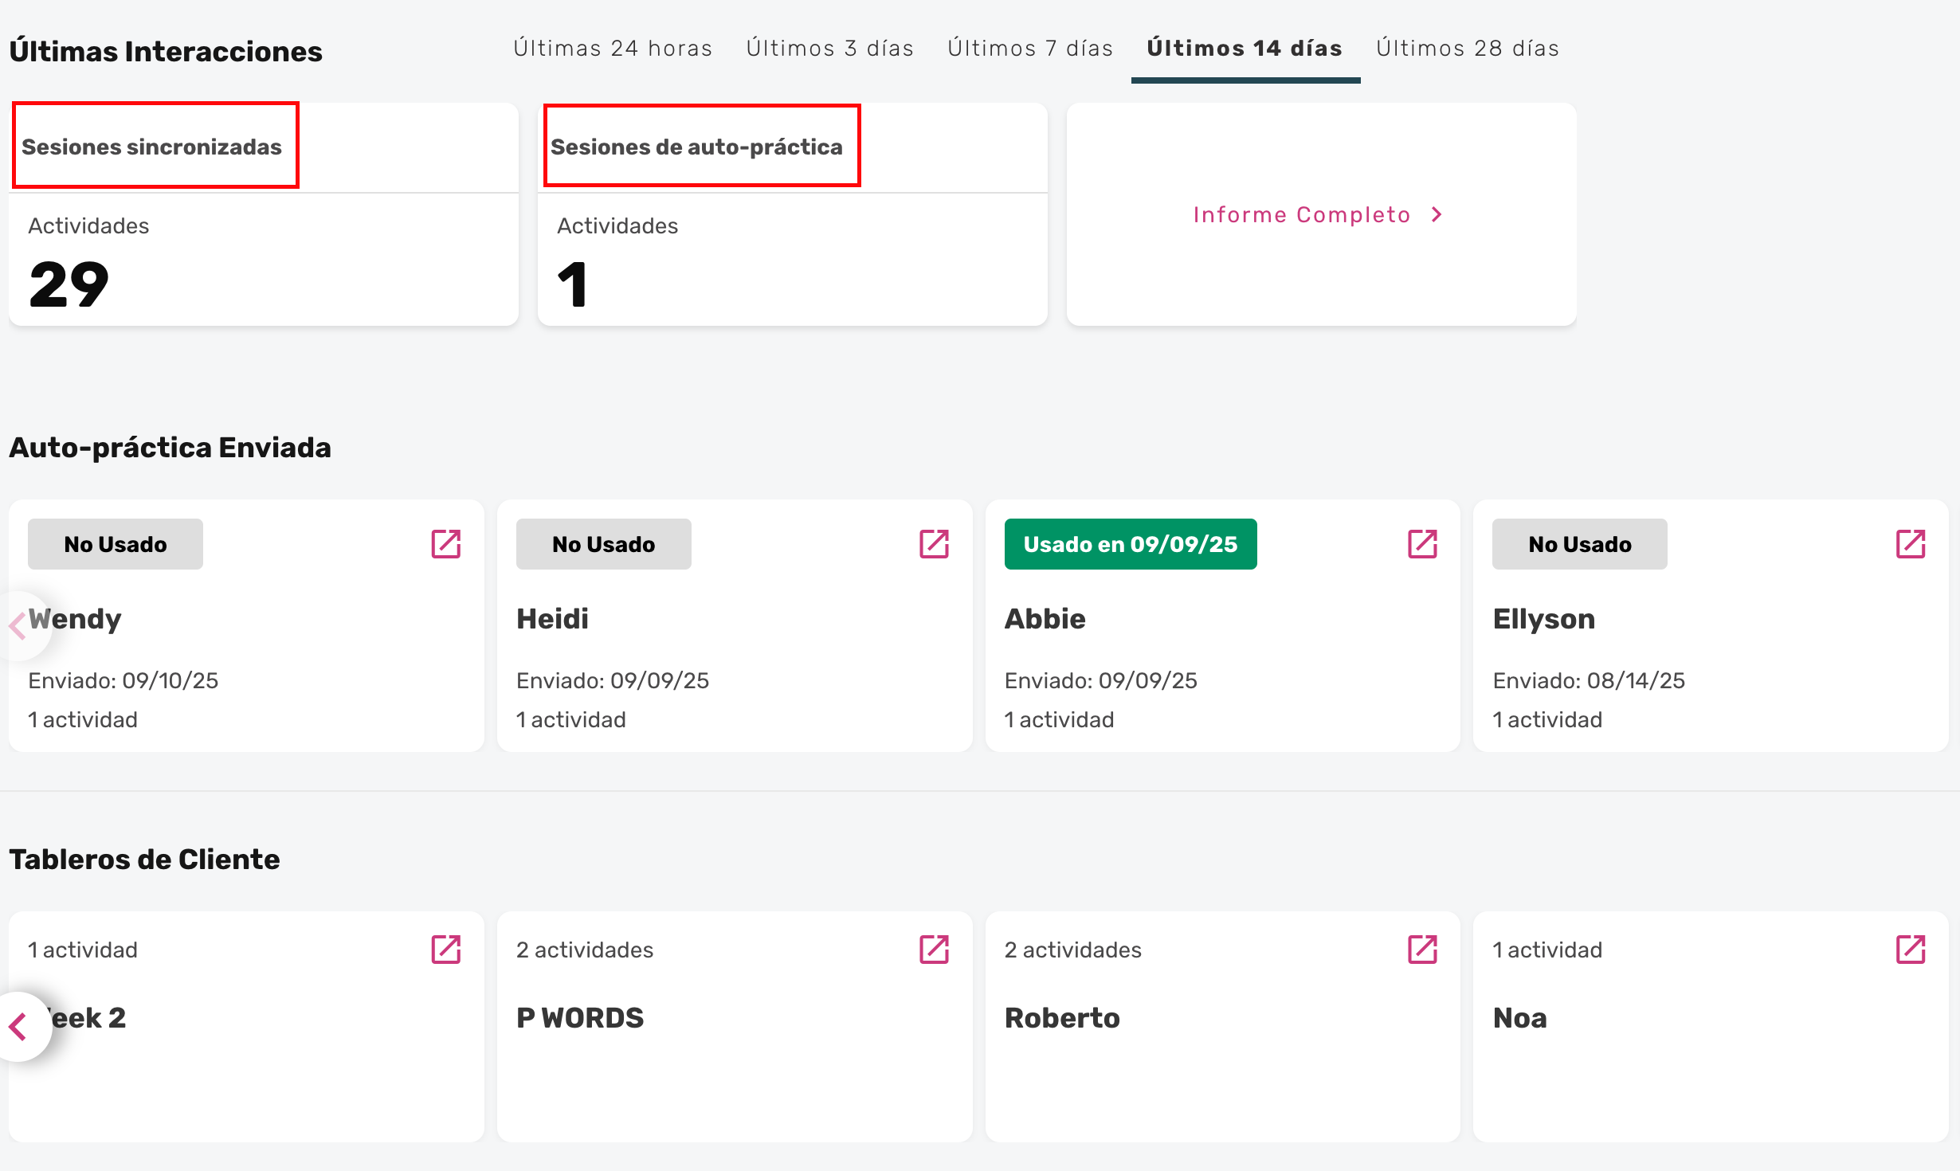Open Abbie's auto-práctica external link icon
Image resolution: width=1960 pixels, height=1171 pixels.
[1422, 544]
